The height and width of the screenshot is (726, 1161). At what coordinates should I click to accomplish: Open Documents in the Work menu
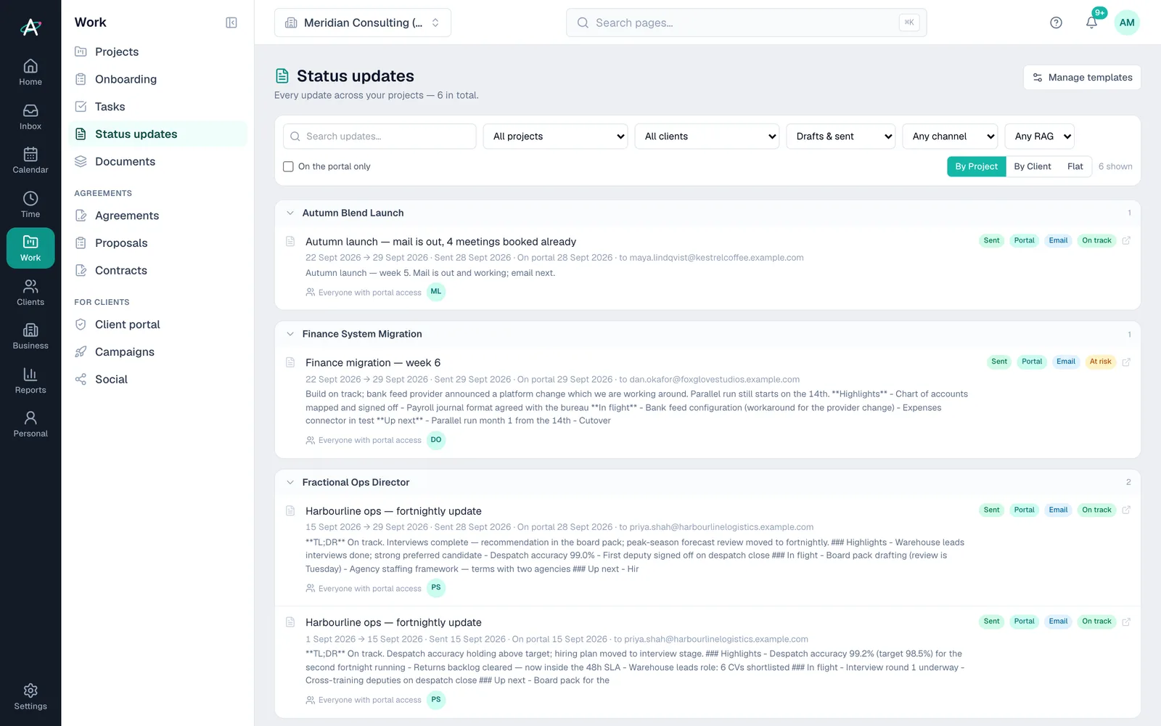point(157,161)
